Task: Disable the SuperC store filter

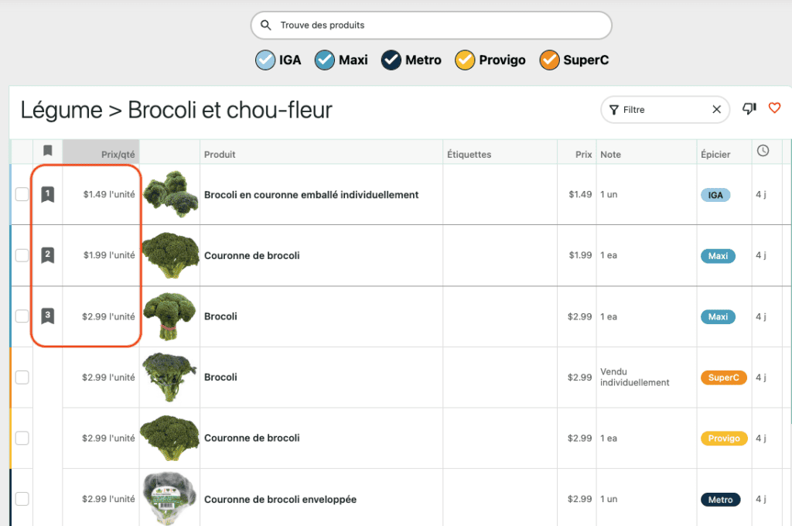Action: pos(549,60)
